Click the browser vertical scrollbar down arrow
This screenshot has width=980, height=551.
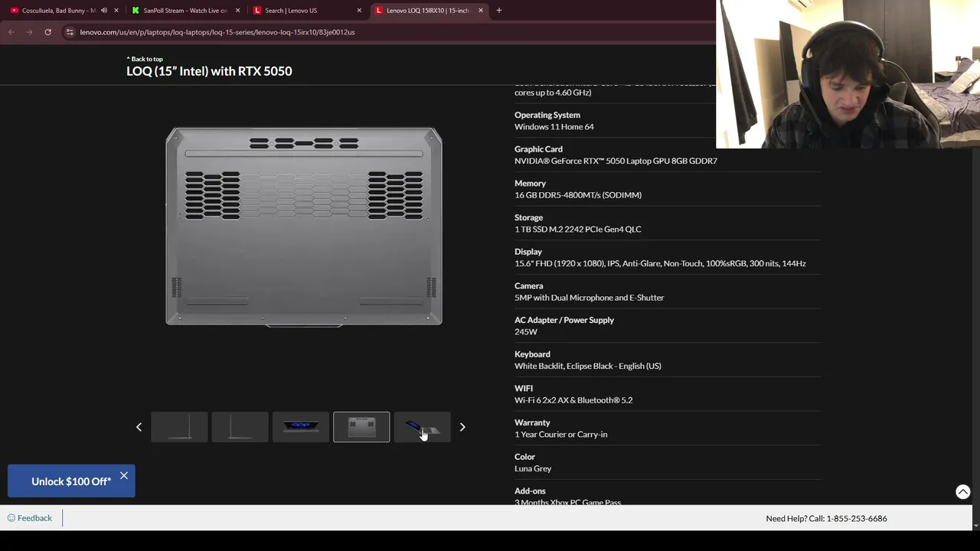pos(975,526)
